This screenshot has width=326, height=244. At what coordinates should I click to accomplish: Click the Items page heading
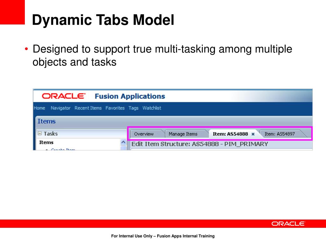[46, 121]
